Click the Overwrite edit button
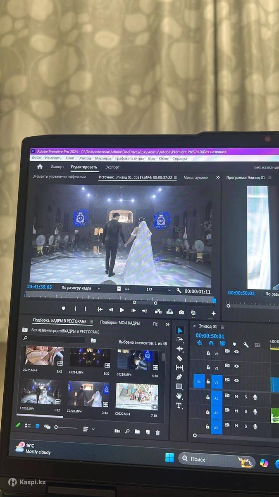 [169, 311]
